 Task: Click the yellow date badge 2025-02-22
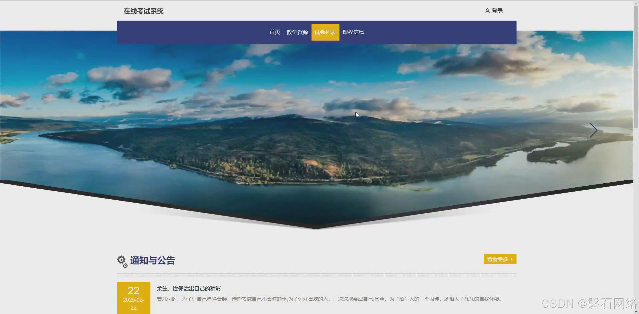(133, 298)
